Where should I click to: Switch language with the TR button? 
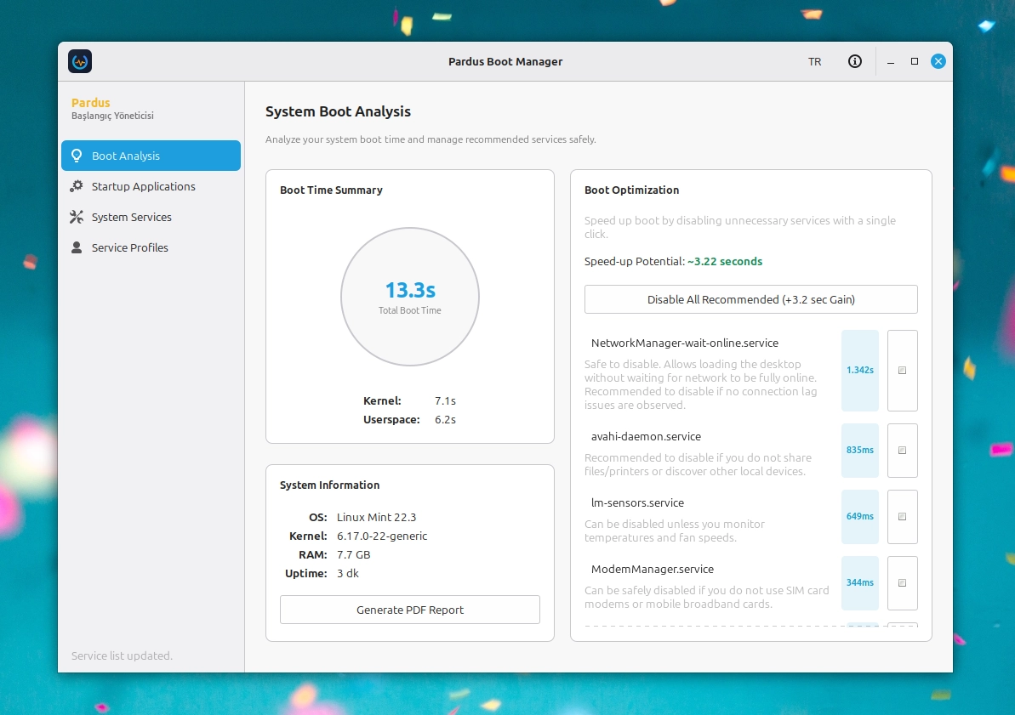click(x=814, y=61)
